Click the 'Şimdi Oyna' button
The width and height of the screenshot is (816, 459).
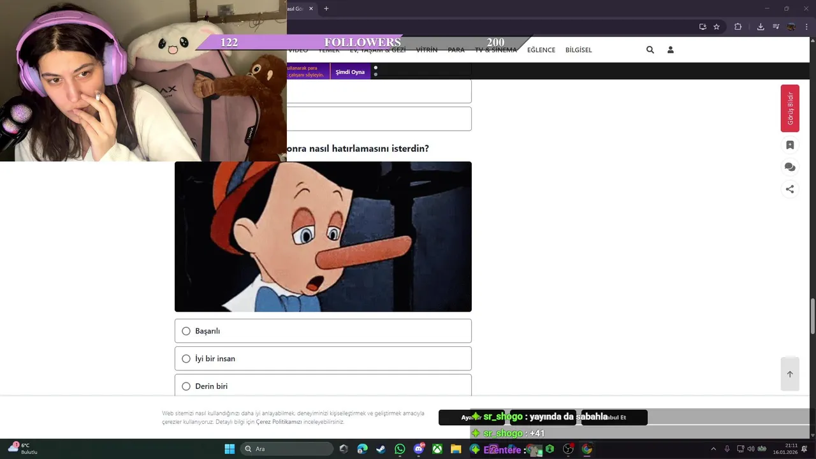[350, 72]
